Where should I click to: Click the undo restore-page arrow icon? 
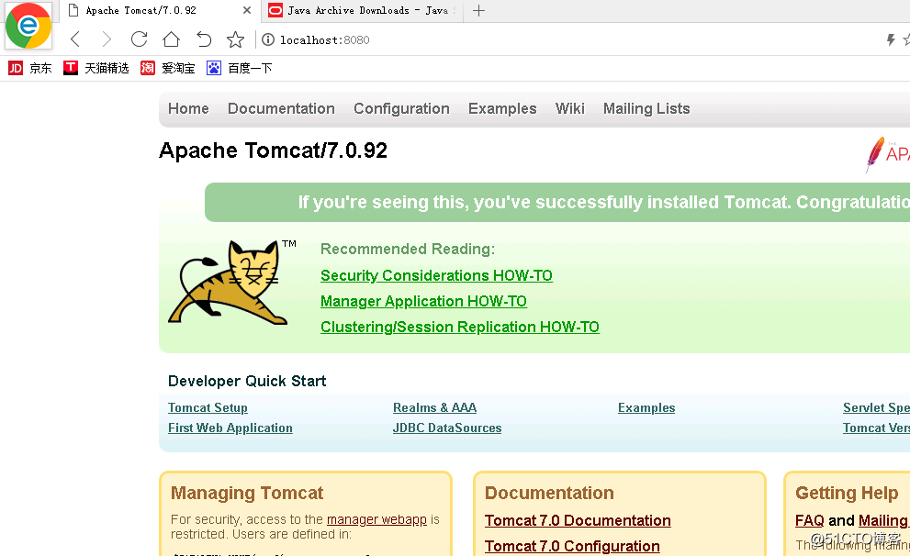pyautogui.click(x=204, y=39)
